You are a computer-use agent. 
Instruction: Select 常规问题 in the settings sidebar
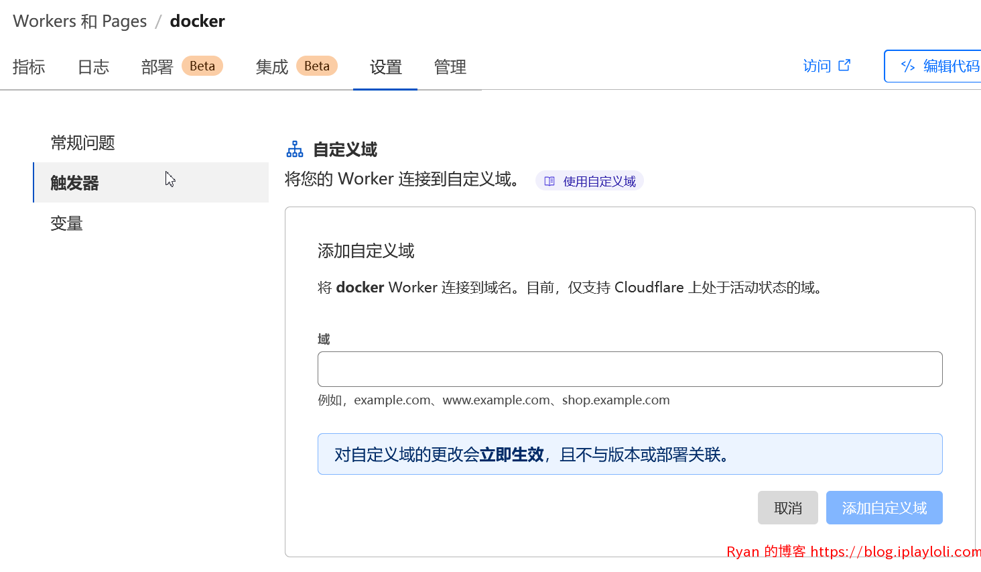click(x=151, y=143)
